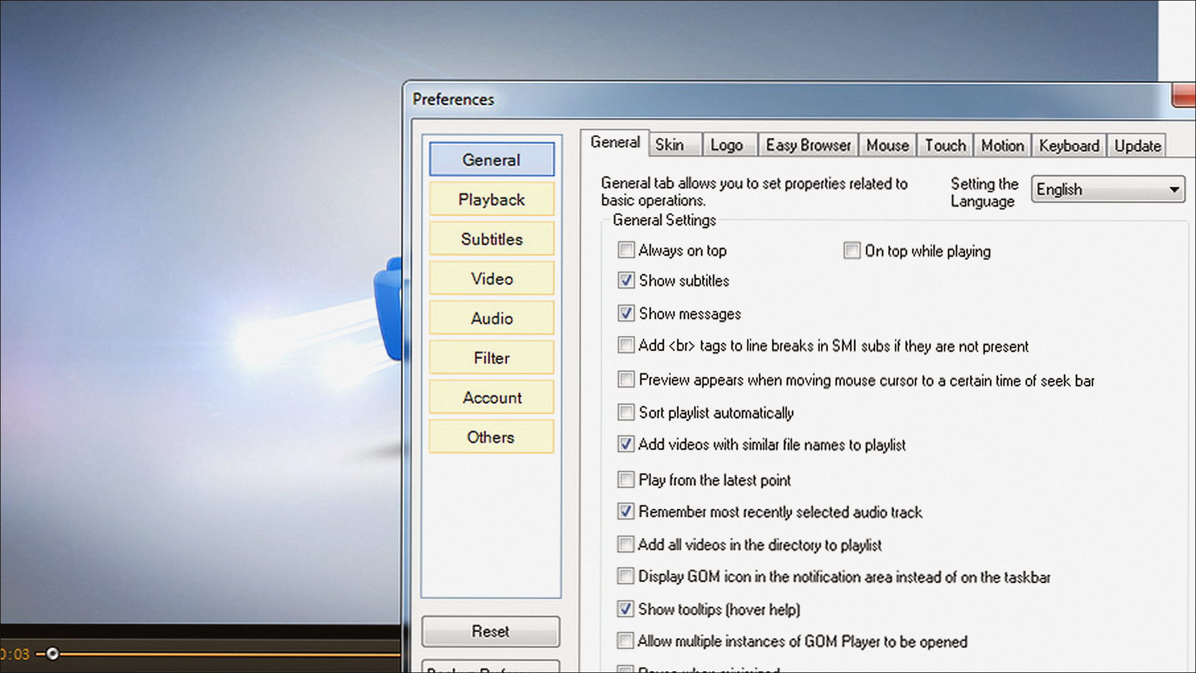Switch to the Easy Browser tab
This screenshot has width=1196, height=673.
point(808,145)
